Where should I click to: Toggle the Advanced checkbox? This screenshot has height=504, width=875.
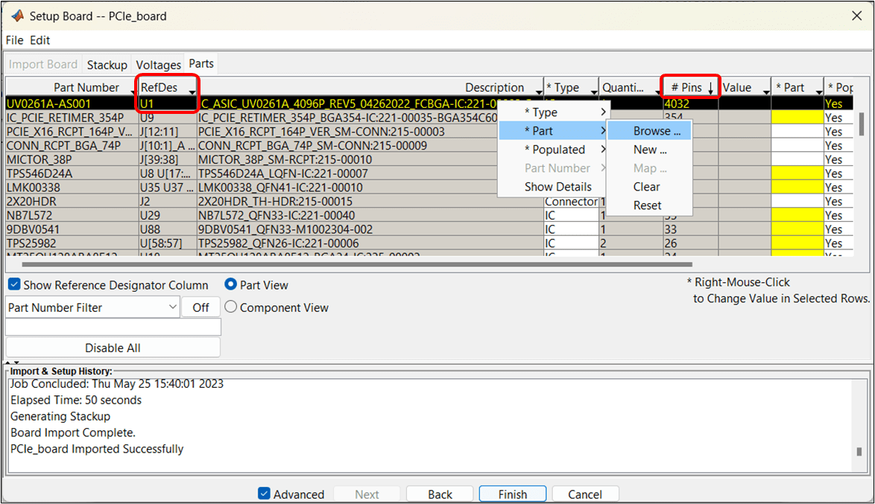pyautogui.click(x=265, y=494)
